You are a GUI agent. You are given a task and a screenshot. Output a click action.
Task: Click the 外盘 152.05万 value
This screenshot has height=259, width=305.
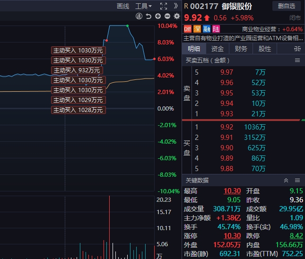[227, 245]
